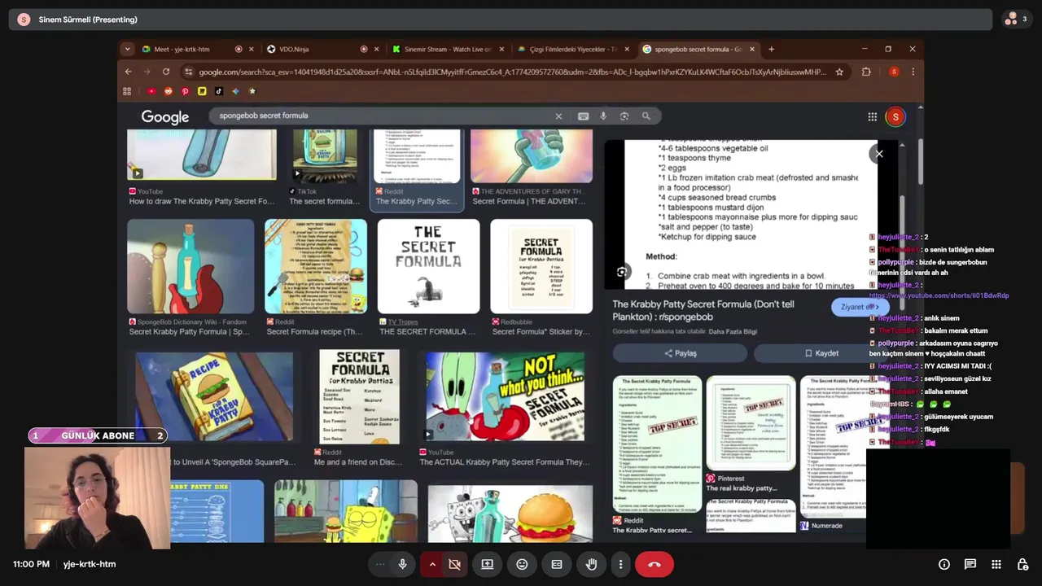Open meeting details info icon
Viewport: 1042px width, 586px height.
click(x=944, y=564)
